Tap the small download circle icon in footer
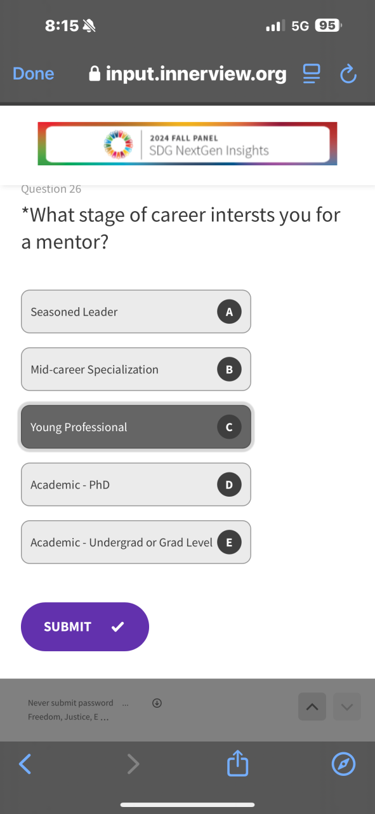The width and height of the screenshot is (375, 814). point(157,703)
